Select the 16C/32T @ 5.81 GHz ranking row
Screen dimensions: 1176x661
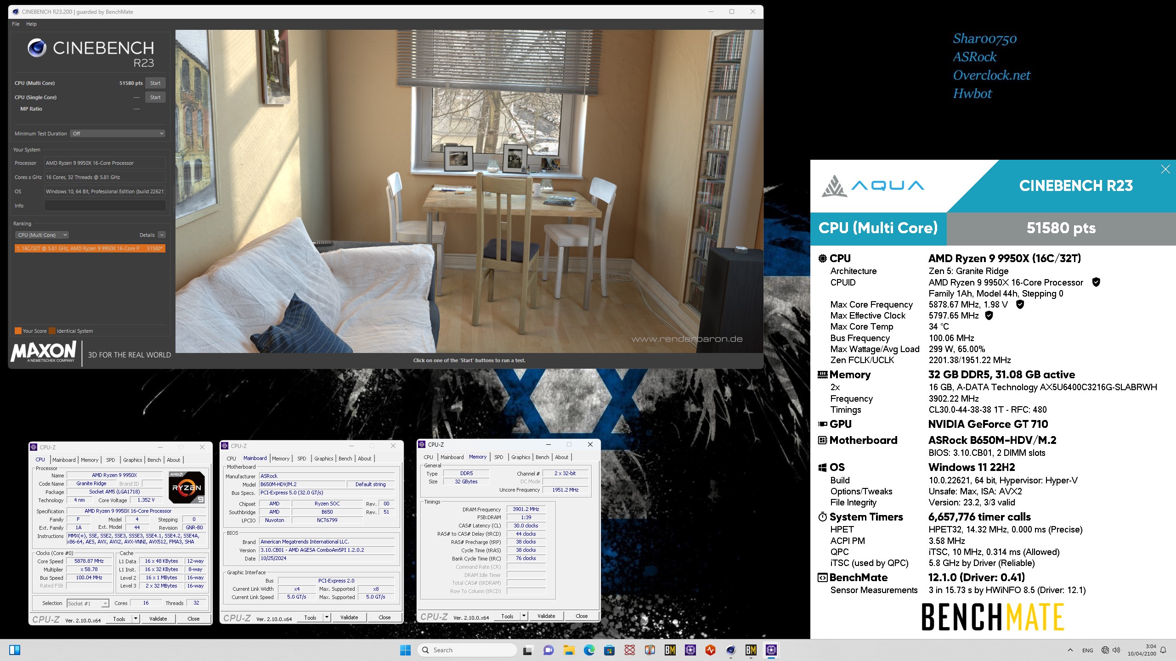pos(90,248)
